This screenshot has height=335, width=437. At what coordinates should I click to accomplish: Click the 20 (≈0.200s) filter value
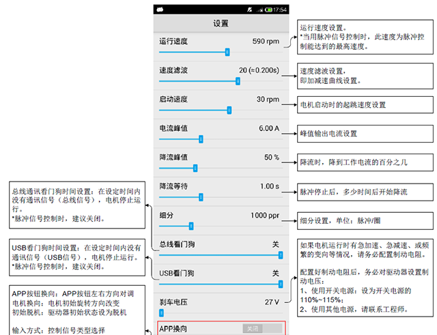[259, 70]
